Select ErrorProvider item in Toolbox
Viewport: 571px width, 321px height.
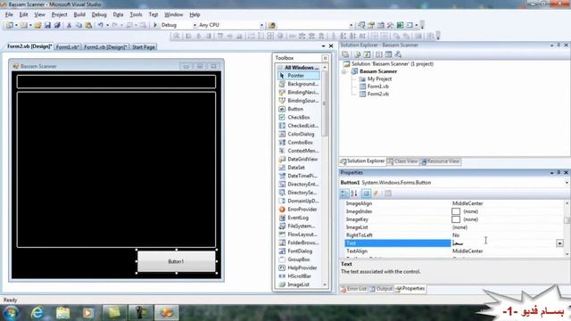299,210
